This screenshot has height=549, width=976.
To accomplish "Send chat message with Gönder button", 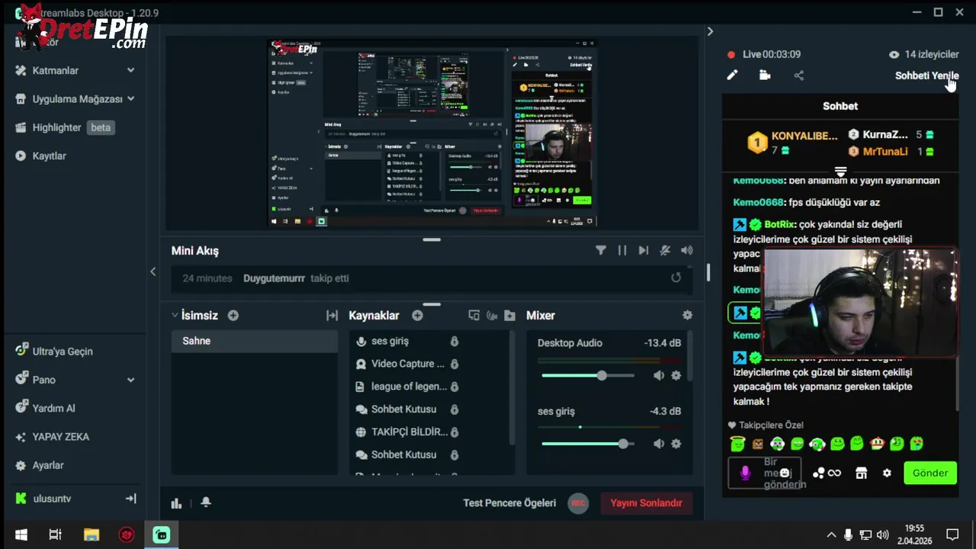I will click(x=930, y=473).
